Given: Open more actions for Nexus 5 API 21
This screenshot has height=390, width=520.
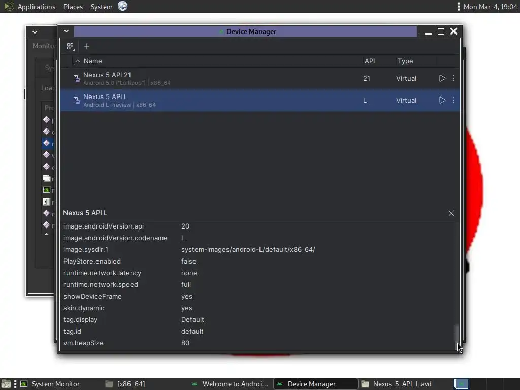Looking at the screenshot, I should coord(453,78).
